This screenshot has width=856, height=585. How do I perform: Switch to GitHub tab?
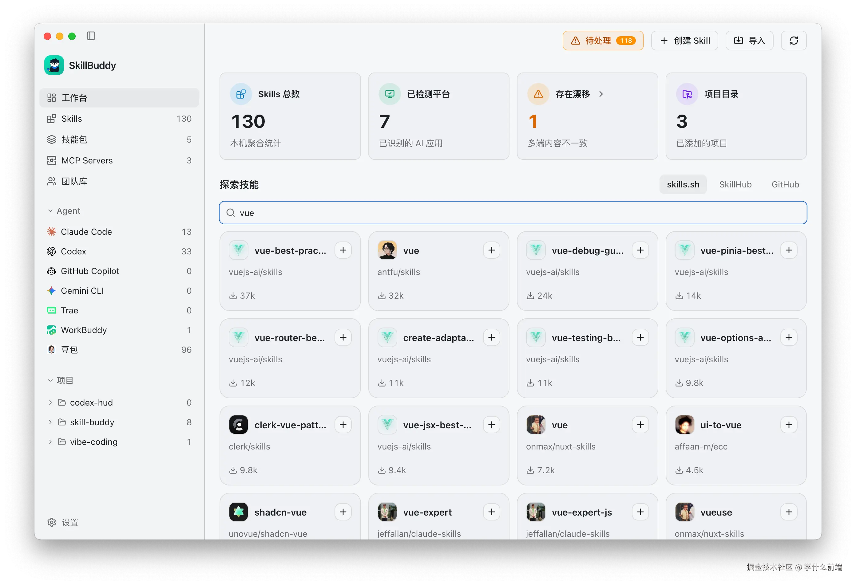click(x=785, y=184)
